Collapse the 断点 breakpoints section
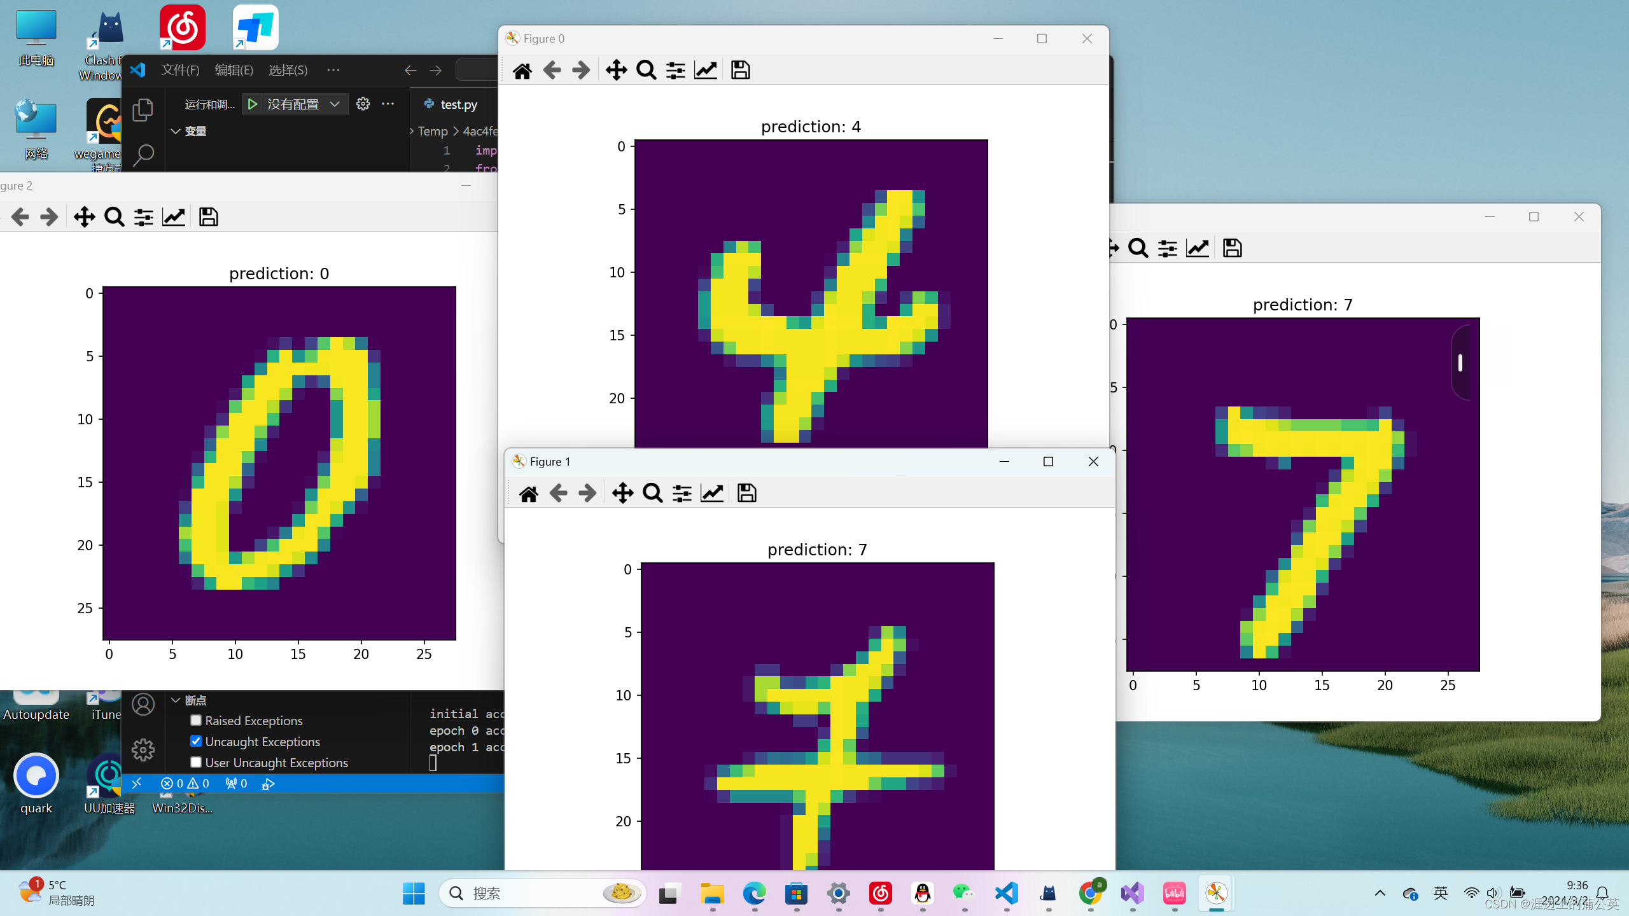The height and width of the screenshot is (916, 1629). click(176, 700)
